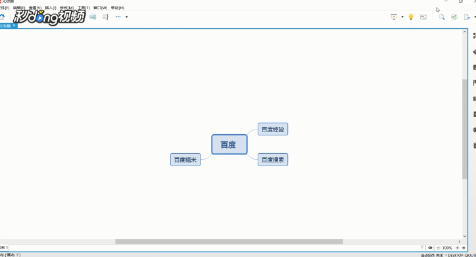
Task: Click the scroll down arrow of vertical scrollbar
Action: (465, 236)
